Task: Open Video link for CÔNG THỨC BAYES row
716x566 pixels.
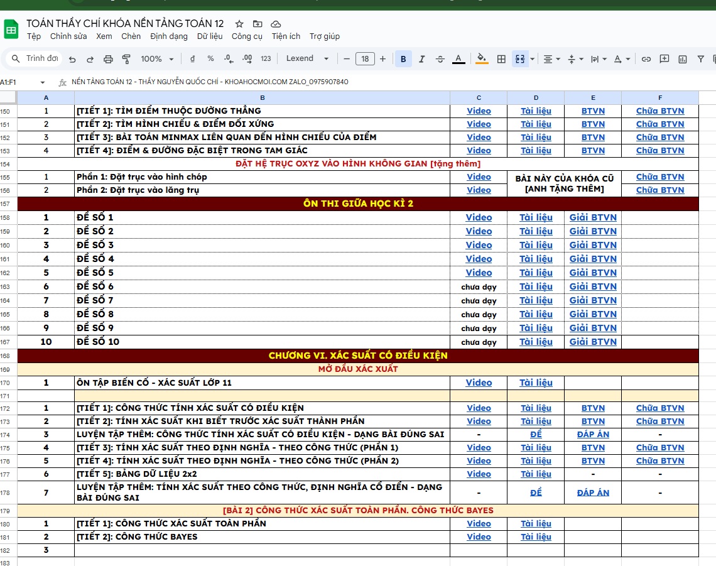Action: click(x=479, y=536)
